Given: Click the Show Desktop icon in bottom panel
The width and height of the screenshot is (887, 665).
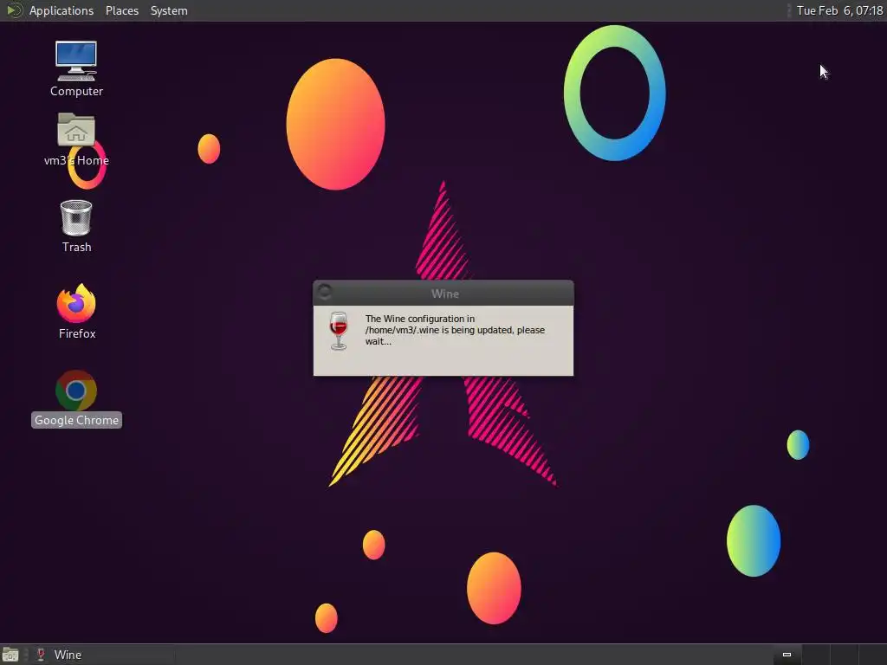Looking at the screenshot, I should point(10,655).
